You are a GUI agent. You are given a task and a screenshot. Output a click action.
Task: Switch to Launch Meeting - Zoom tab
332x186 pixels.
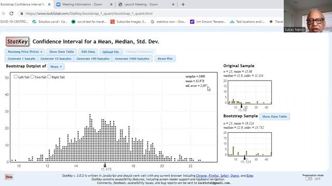[141, 4]
